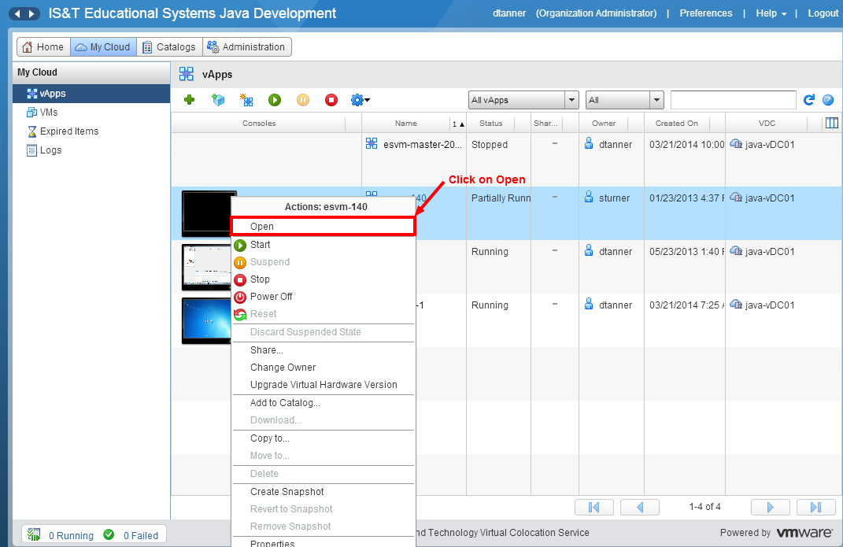Viewport: 843px width, 547px height.
Task: Click the build new vApp icon
Action: 246,100
